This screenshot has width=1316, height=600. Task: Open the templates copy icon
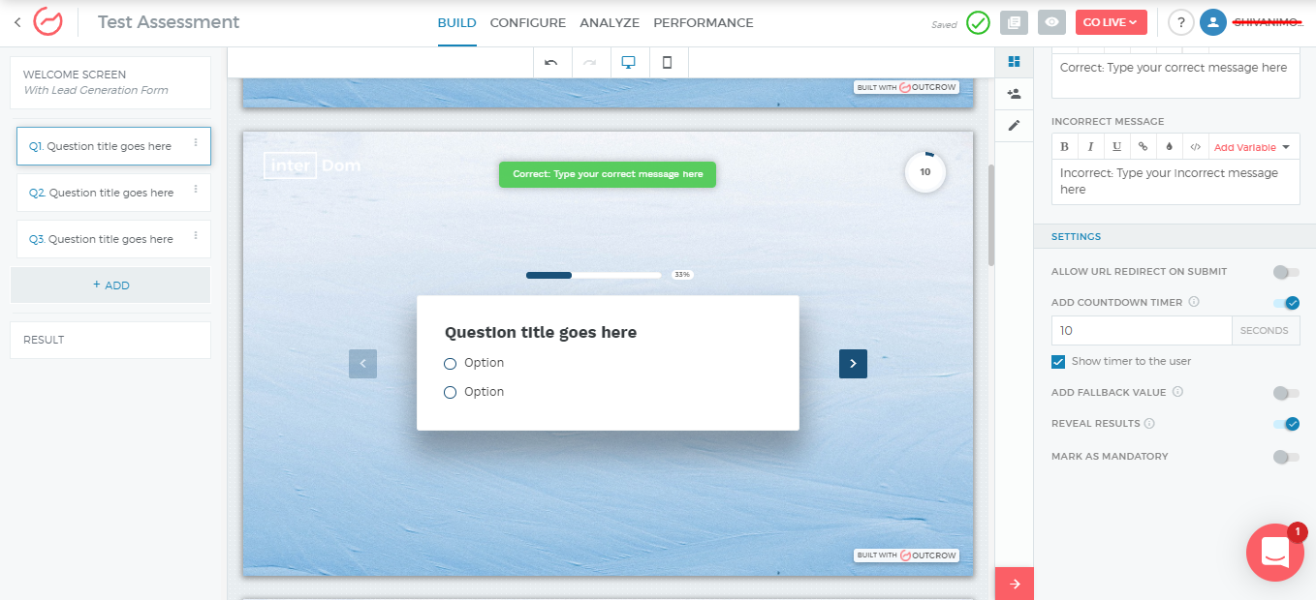(1014, 22)
